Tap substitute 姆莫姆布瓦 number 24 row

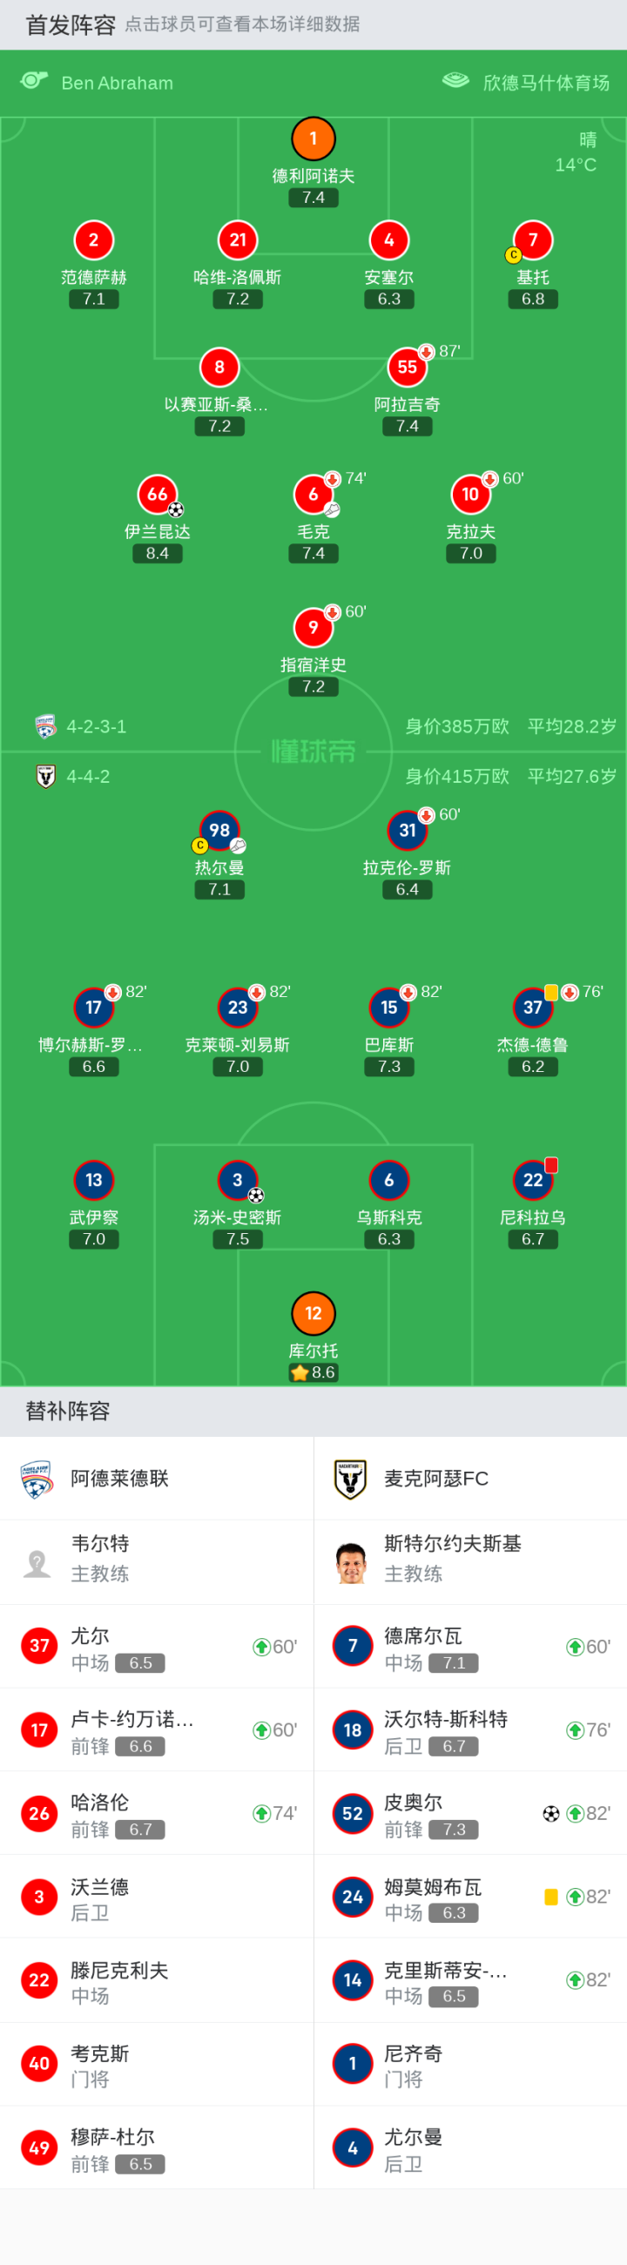click(469, 1897)
